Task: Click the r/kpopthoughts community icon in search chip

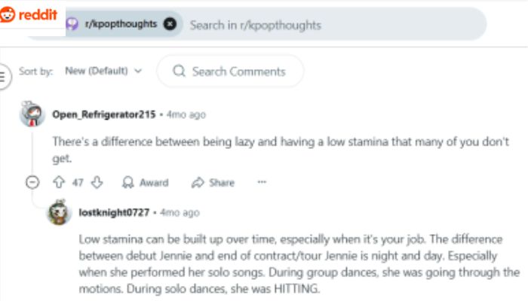Action: pyautogui.click(x=72, y=24)
